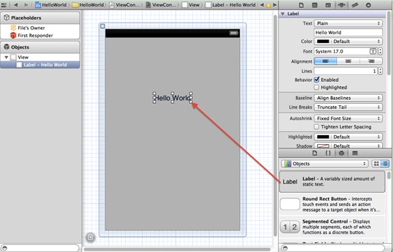Show the Size inspector ruler icon
Viewport: 393px width, 252px height.
pos(355,5)
